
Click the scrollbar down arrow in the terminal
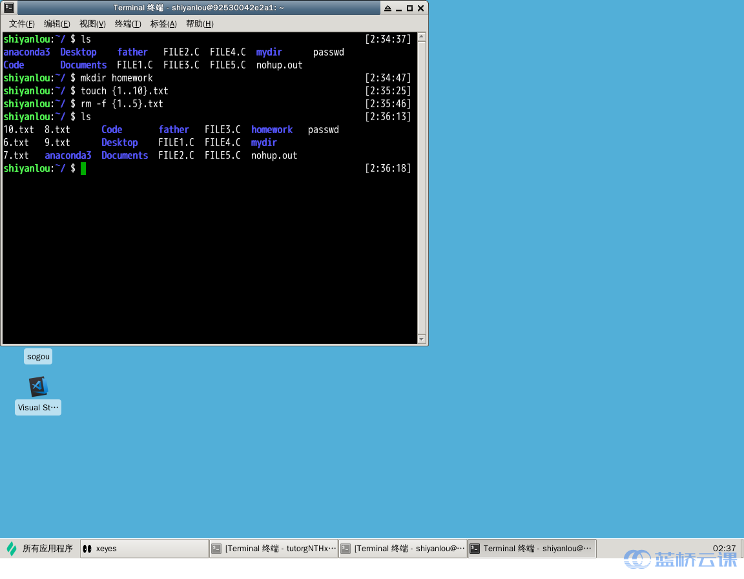[421, 339]
